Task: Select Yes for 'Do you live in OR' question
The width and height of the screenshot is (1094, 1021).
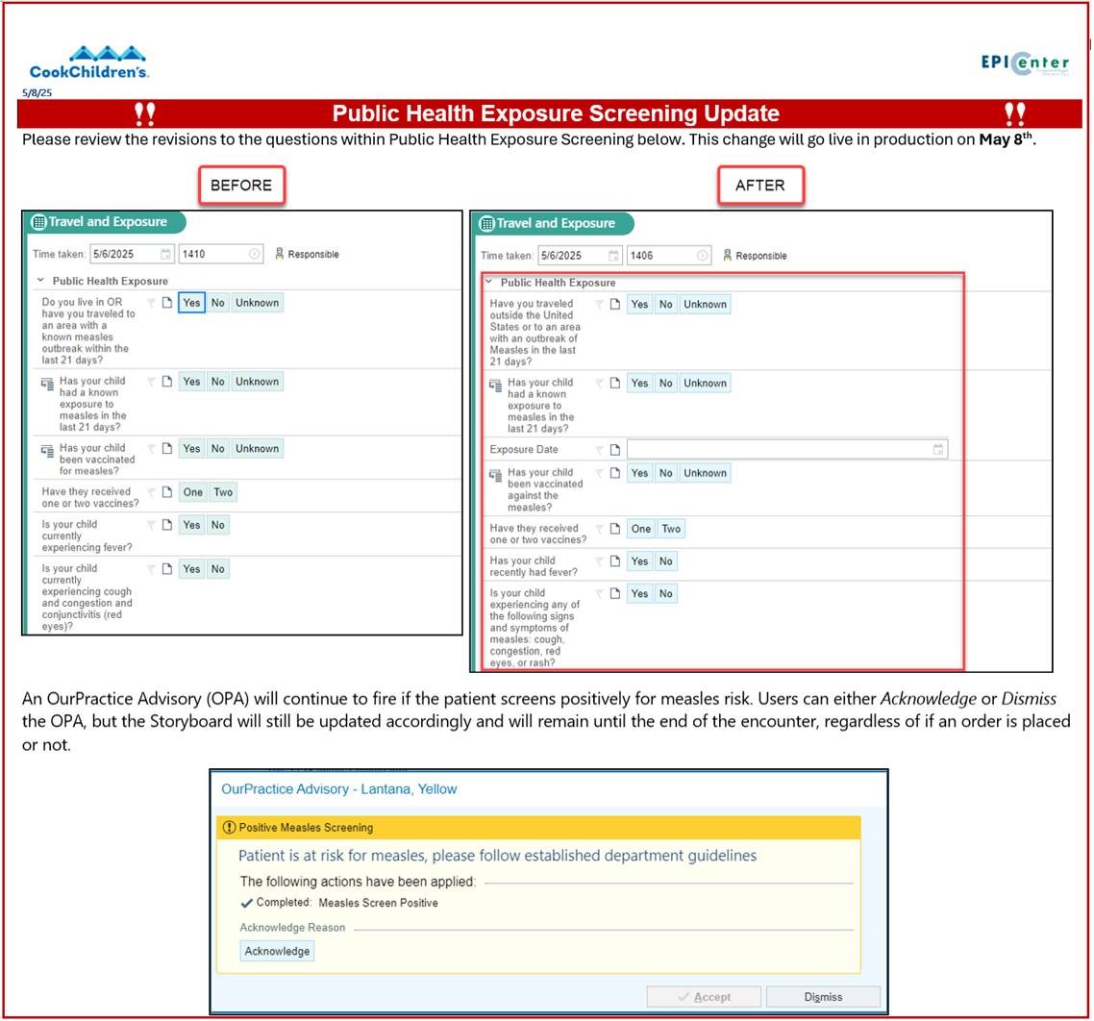Action: 191,303
